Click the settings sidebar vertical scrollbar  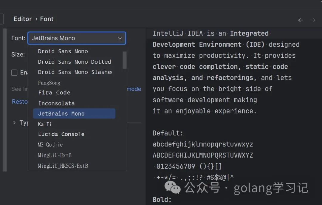[5, 100]
